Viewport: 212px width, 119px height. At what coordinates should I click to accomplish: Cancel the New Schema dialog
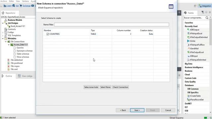[x=168, y=110]
